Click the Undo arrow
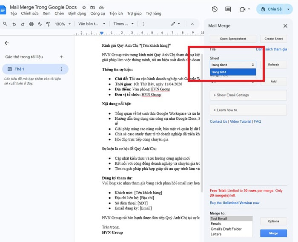The width and height of the screenshot is (298, 242). [14, 24]
